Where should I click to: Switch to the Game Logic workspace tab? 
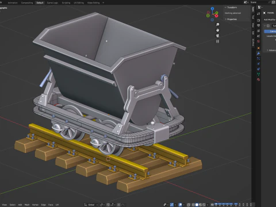click(52, 3)
